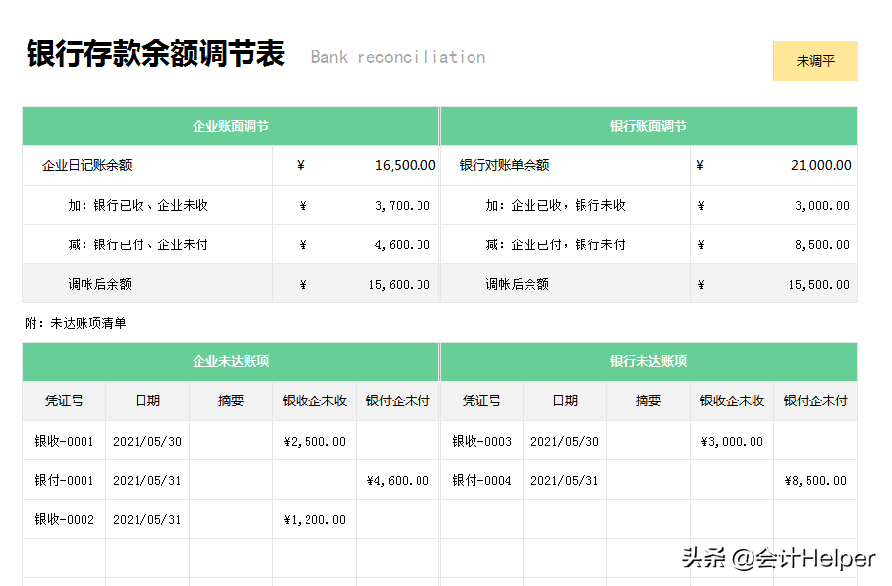Click the 企业日记账余额 label cell
This screenshot has height=586, width=892.
[88, 165]
